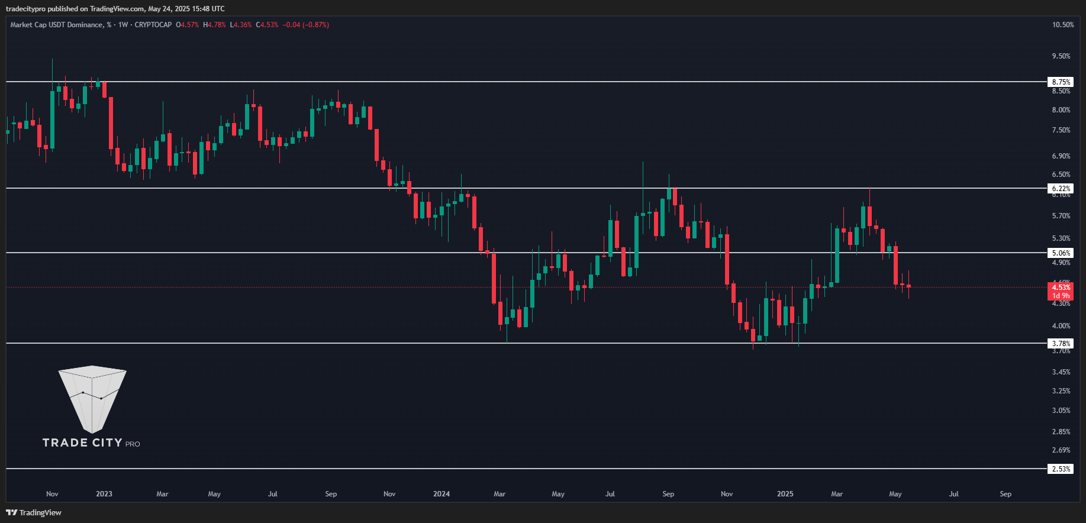Click the 6.22% horizontal level price label
1086x523 pixels.
click(x=1061, y=189)
